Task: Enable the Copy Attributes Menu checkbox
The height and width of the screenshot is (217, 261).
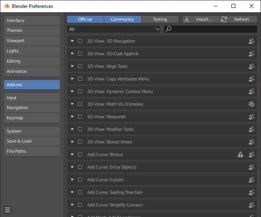Action: point(80,79)
